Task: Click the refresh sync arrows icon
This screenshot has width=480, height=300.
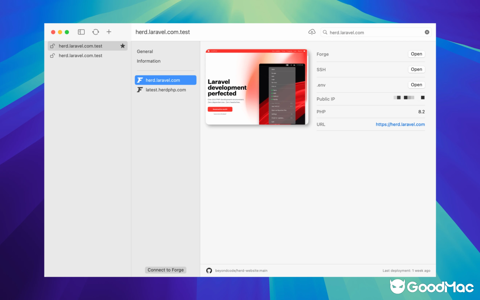Action: (96, 32)
